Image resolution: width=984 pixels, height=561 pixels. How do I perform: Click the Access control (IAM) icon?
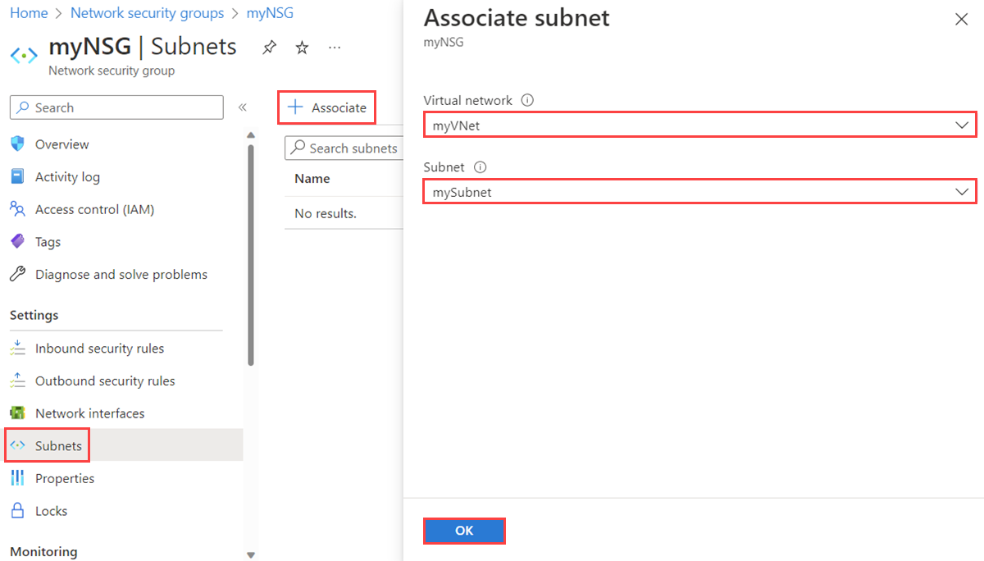(17, 209)
